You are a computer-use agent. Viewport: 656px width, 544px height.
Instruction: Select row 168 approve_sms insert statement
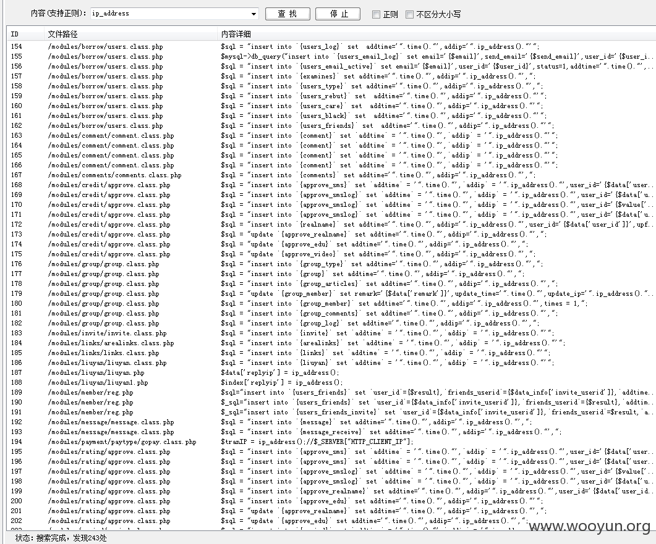tap(437, 185)
